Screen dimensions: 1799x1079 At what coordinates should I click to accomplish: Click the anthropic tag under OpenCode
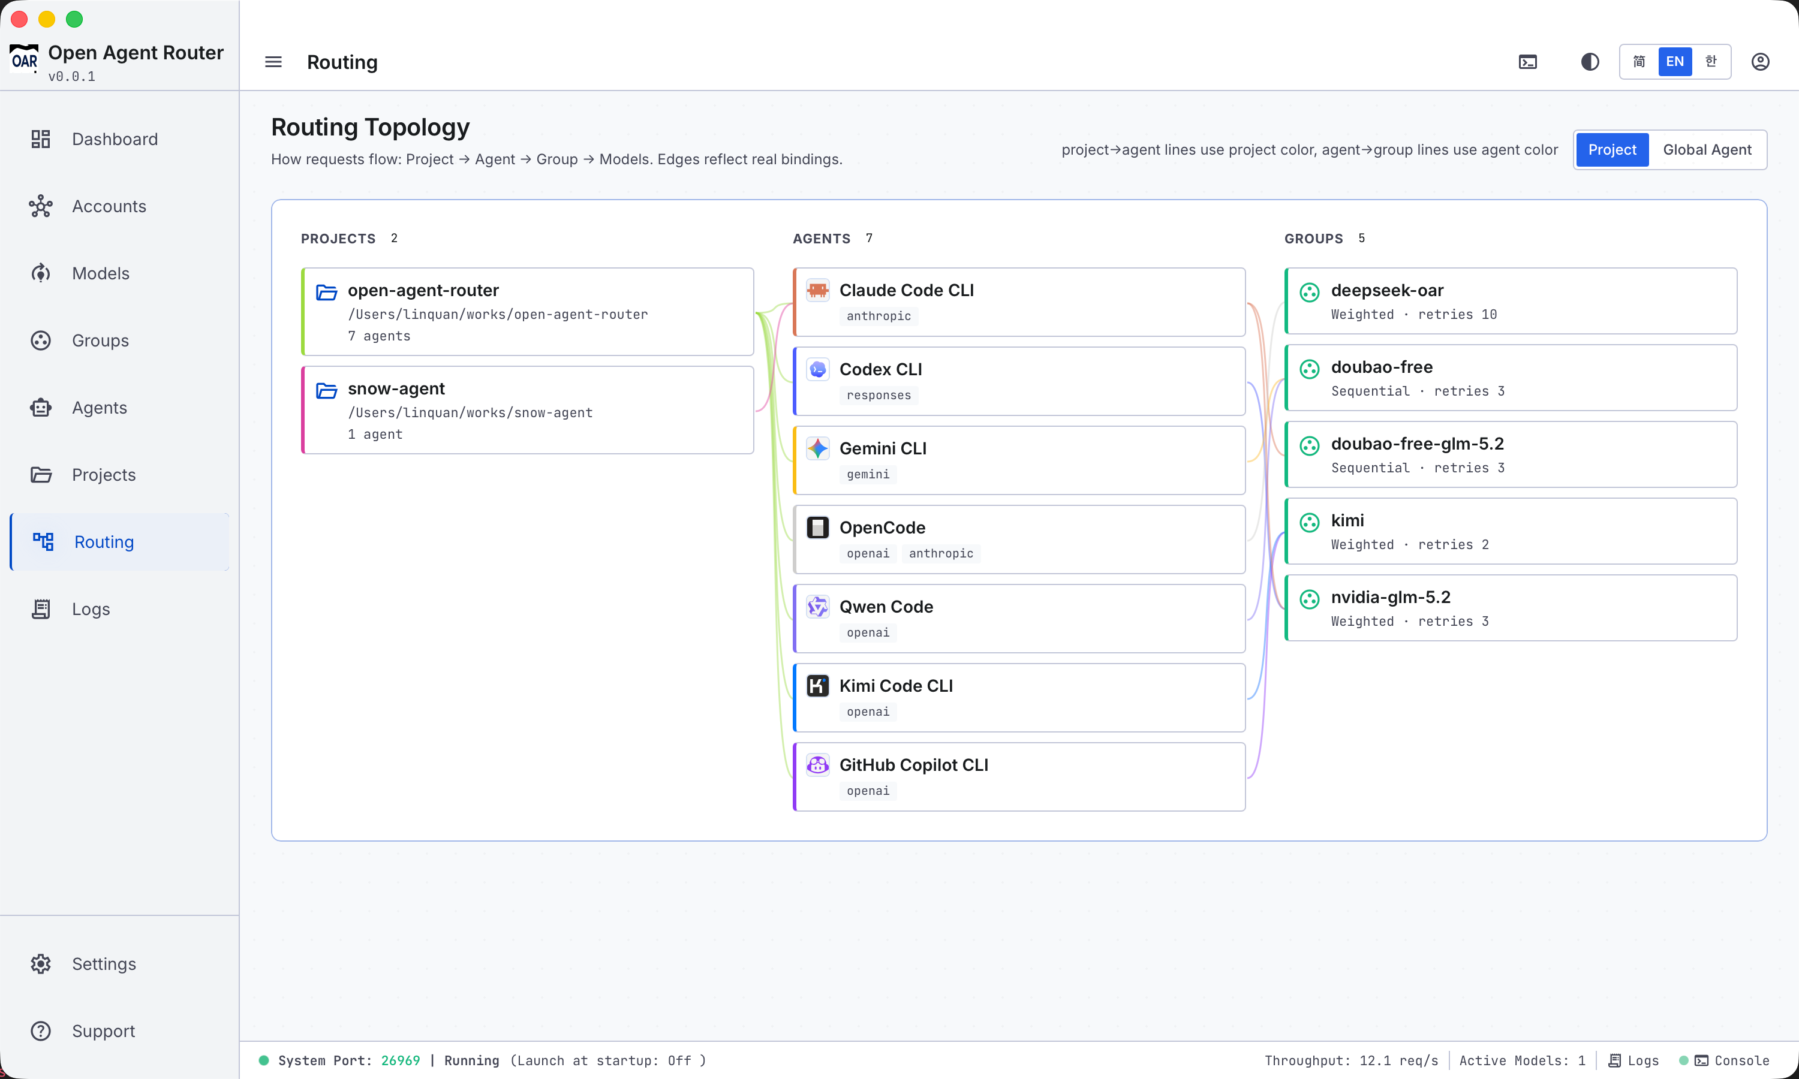point(941,554)
